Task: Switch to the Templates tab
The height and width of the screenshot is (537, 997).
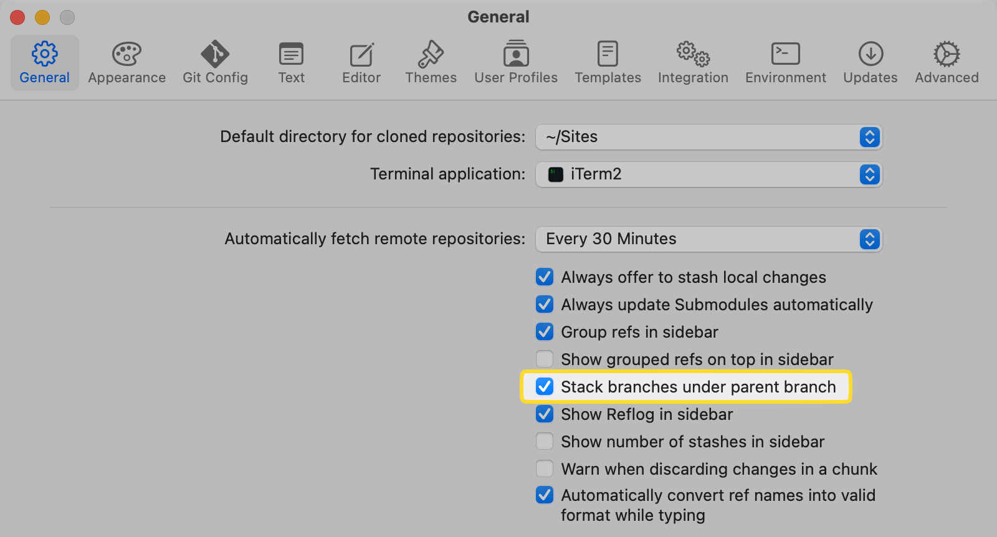Action: [608, 63]
